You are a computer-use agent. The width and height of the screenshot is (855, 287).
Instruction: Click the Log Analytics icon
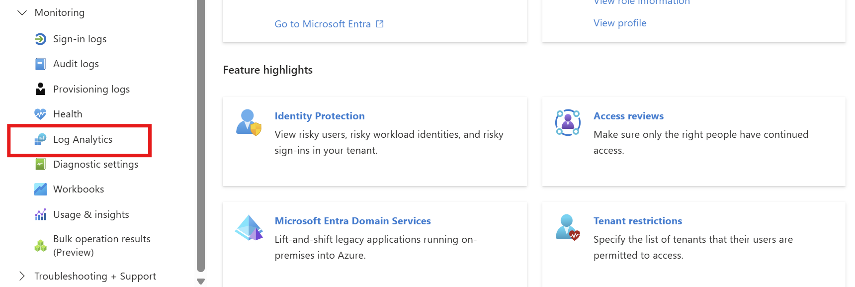[x=40, y=139]
